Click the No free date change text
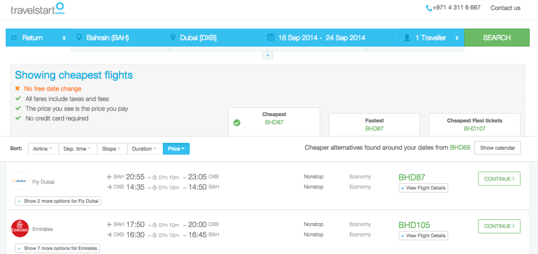538x254 pixels. coord(53,89)
